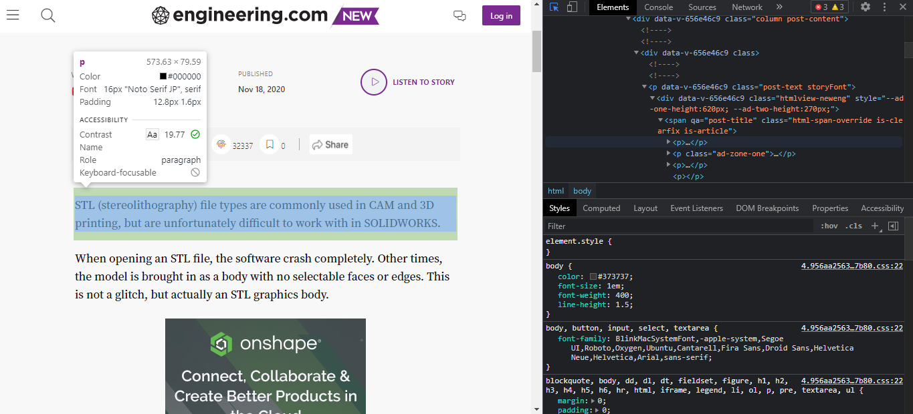Screen dimensions: 913x414
Task: Play the Listen to Story audio
Action: tap(374, 82)
